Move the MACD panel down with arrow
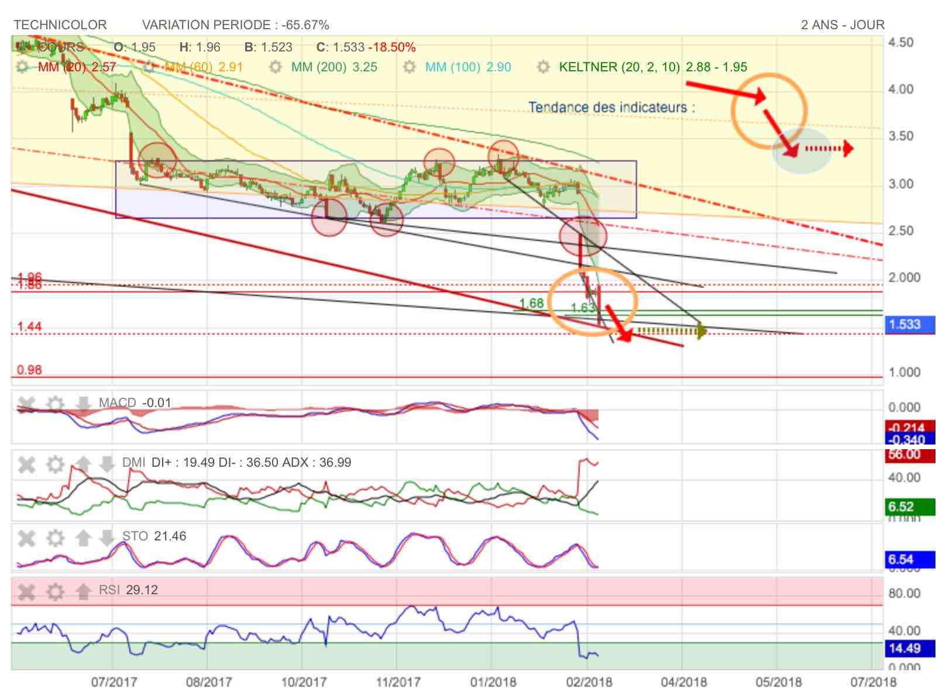Screen dimensions: 936x696 tap(83, 404)
